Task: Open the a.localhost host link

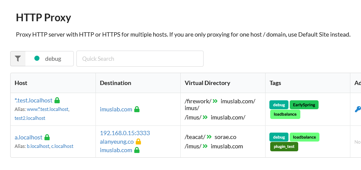Action: (28, 137)
